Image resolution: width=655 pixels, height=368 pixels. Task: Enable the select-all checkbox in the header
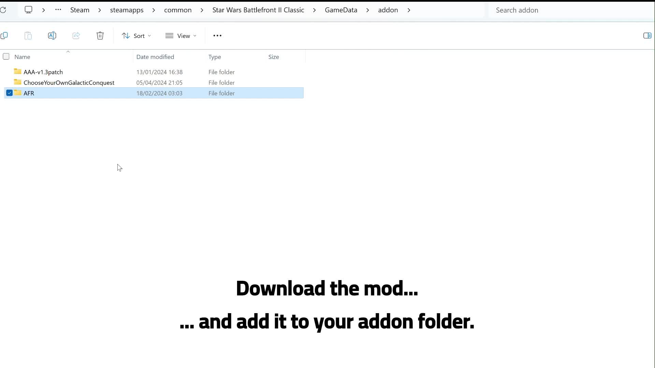click(6, 56)
